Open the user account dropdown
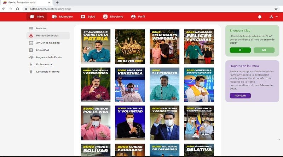This screenshot has height=157, width=283. coord(273,17)
